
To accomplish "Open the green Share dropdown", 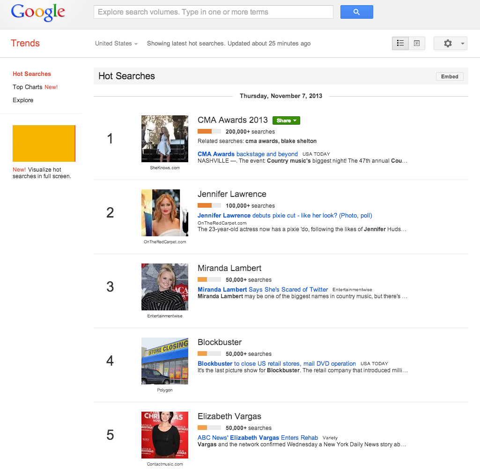I will click(x=286, y=120).
